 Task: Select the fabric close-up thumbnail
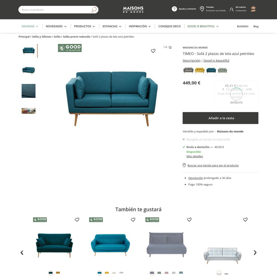point(29,91)
